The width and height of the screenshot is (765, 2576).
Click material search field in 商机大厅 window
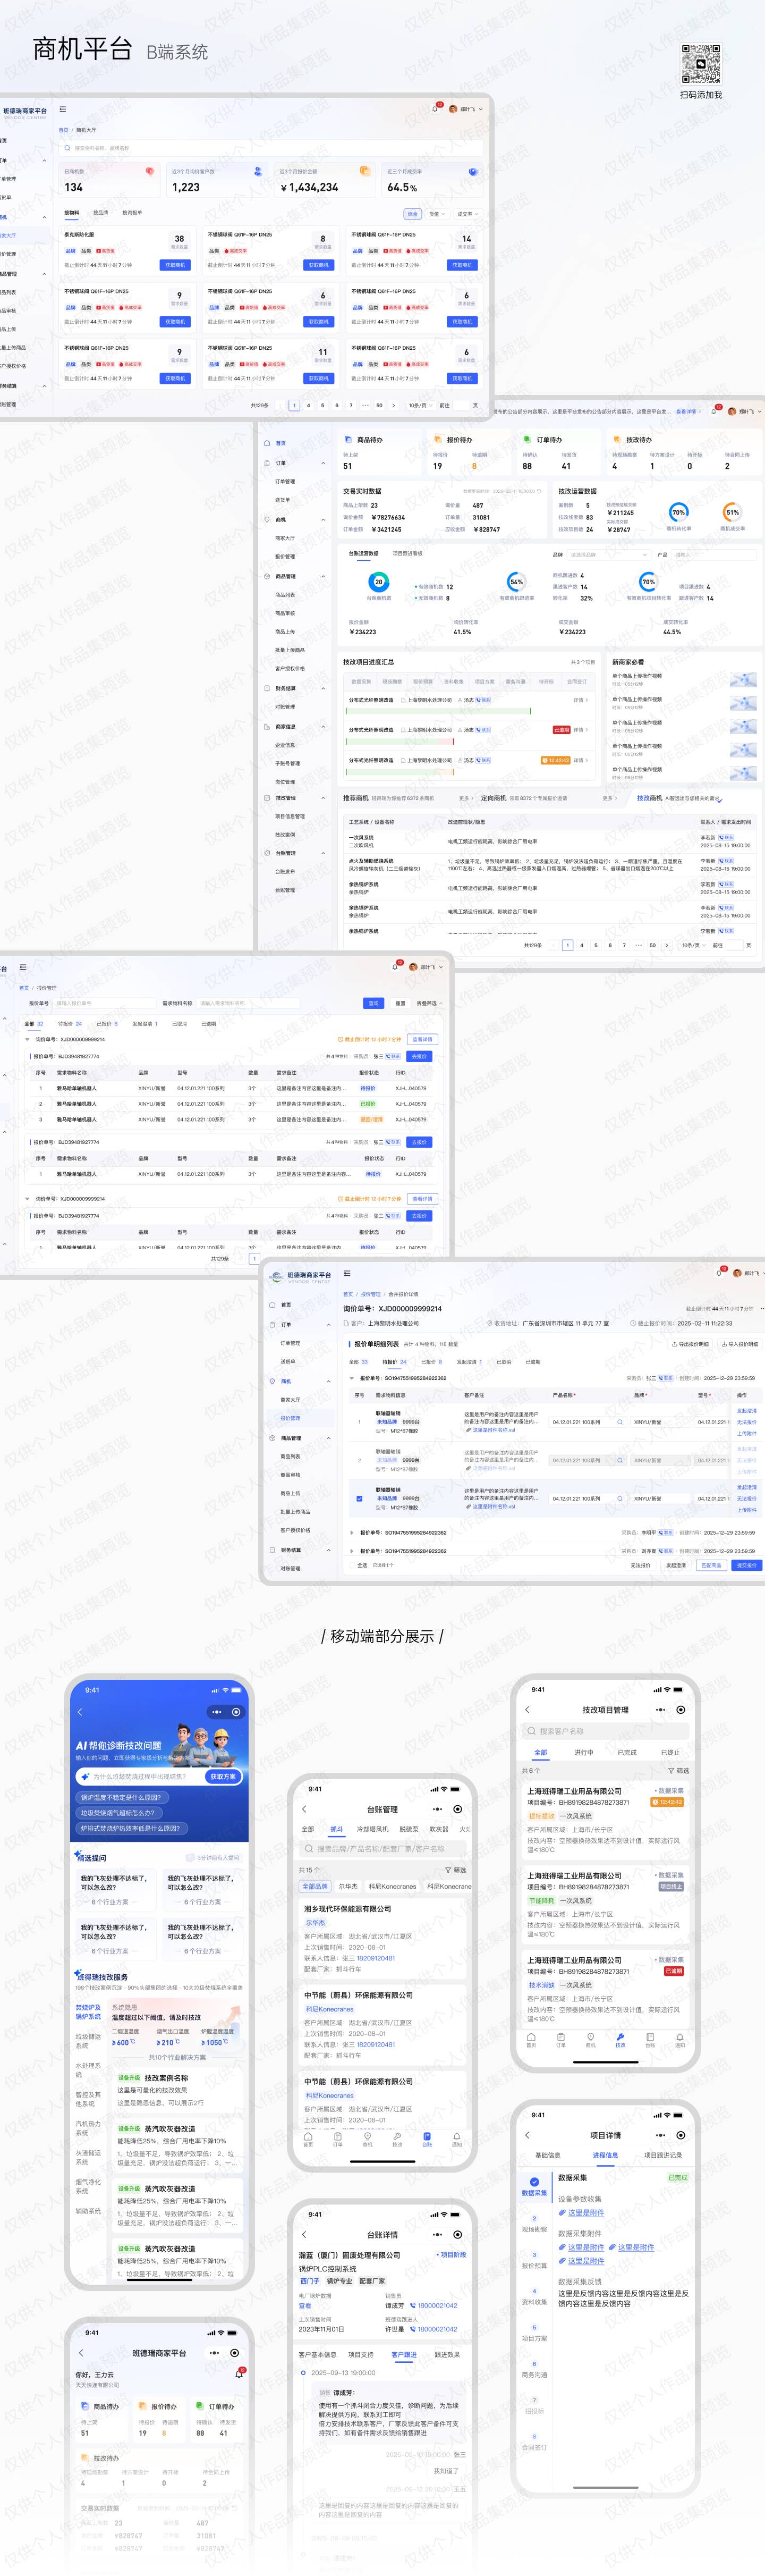(x=271, y=149)
